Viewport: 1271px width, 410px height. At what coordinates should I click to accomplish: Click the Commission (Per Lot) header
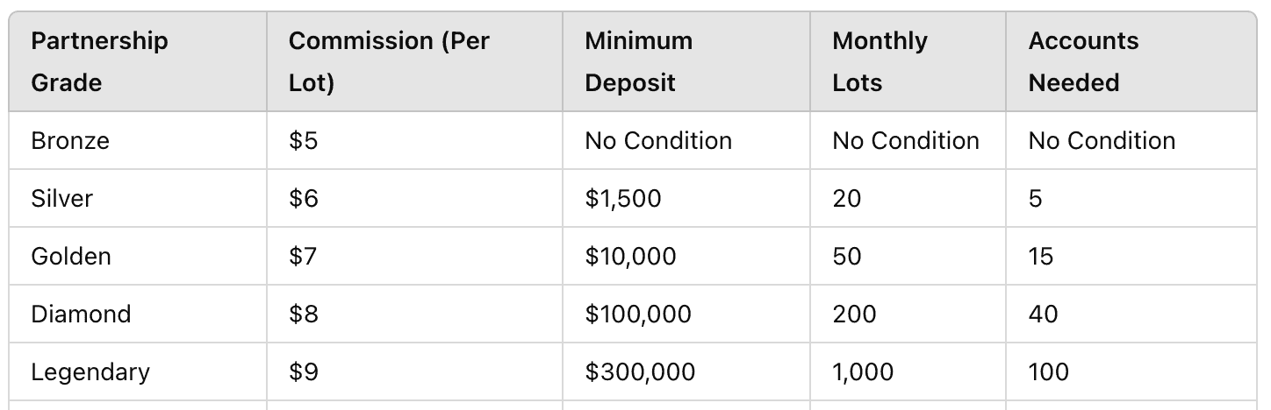(x=389, y=61)
